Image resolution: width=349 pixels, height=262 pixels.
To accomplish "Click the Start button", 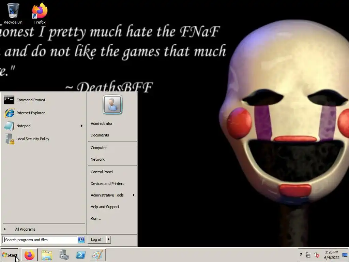I will coord(9,255).
